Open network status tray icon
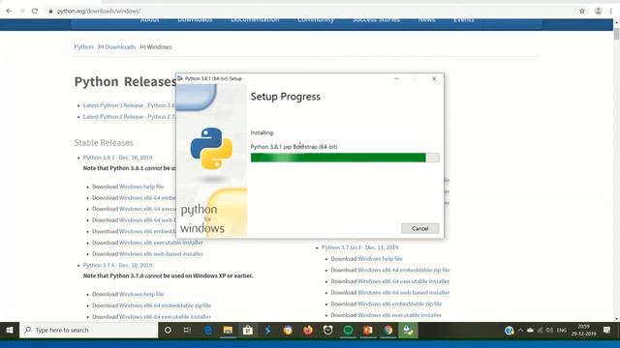 click(x=541, y=331)
